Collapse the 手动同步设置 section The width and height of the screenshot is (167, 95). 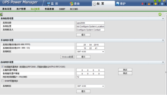(x=163, y=40)
